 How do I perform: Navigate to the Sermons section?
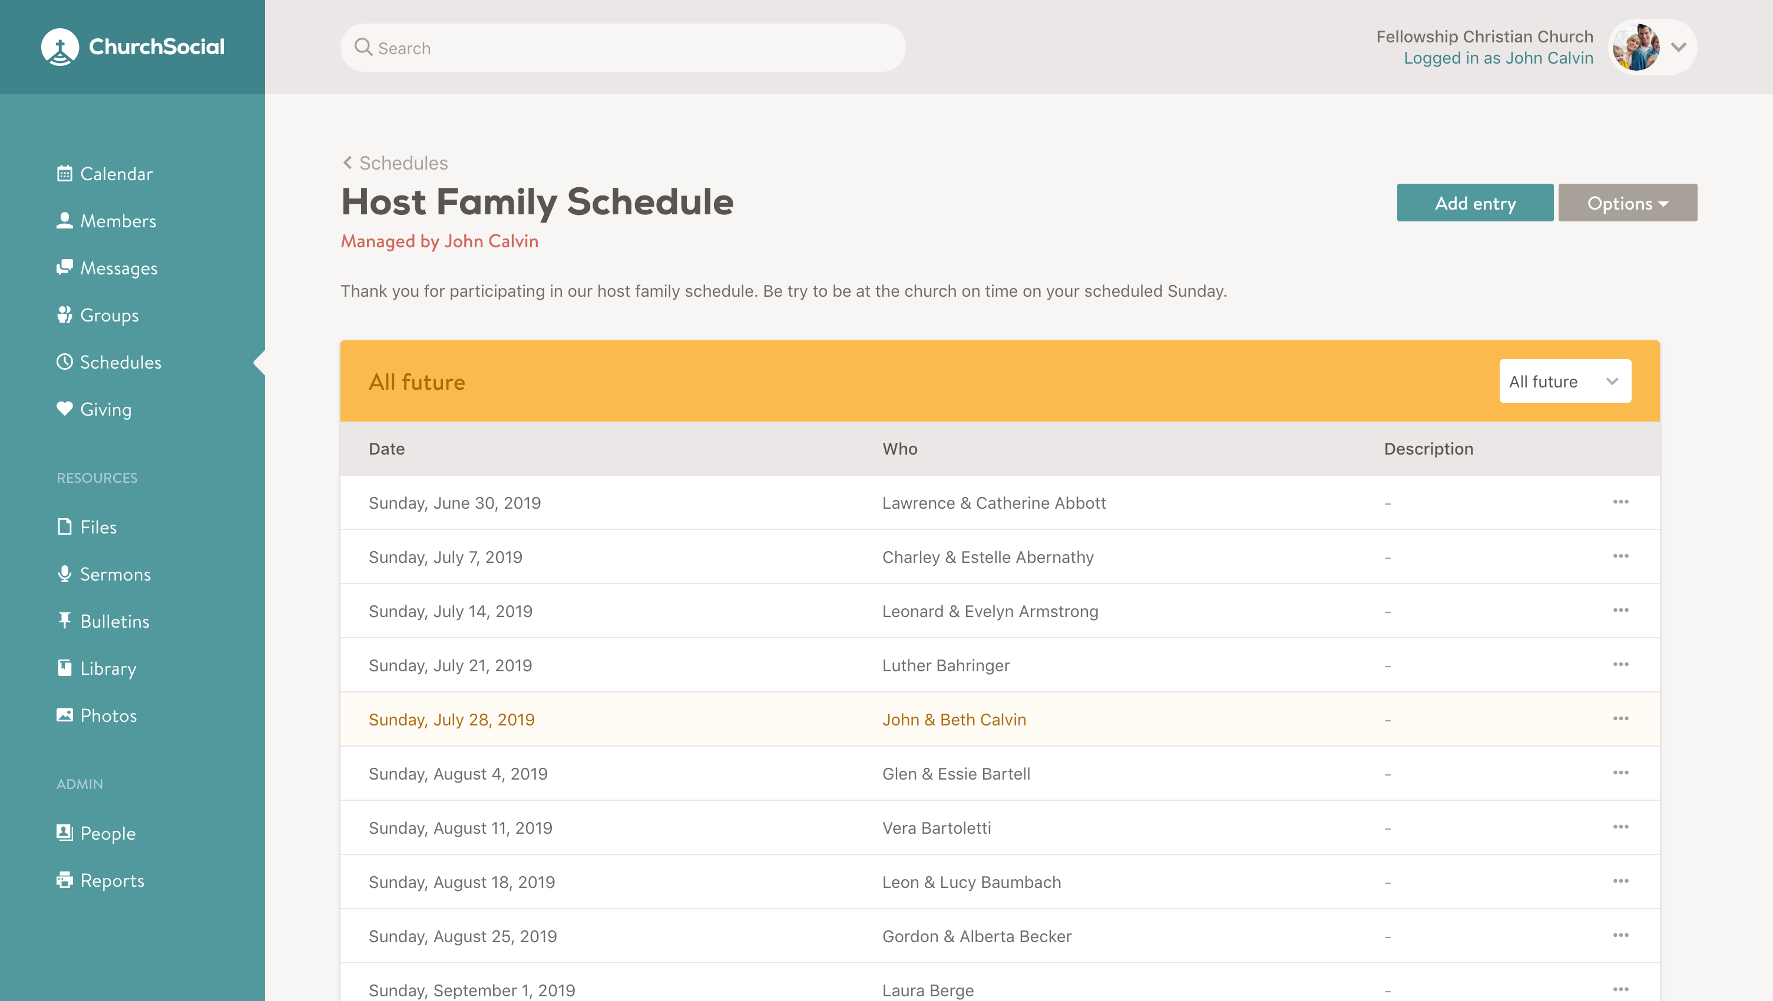[114, 574]
